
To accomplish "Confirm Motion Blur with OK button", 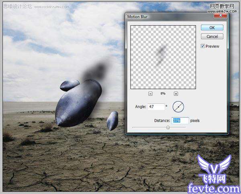I will click(x=212, y=27).
